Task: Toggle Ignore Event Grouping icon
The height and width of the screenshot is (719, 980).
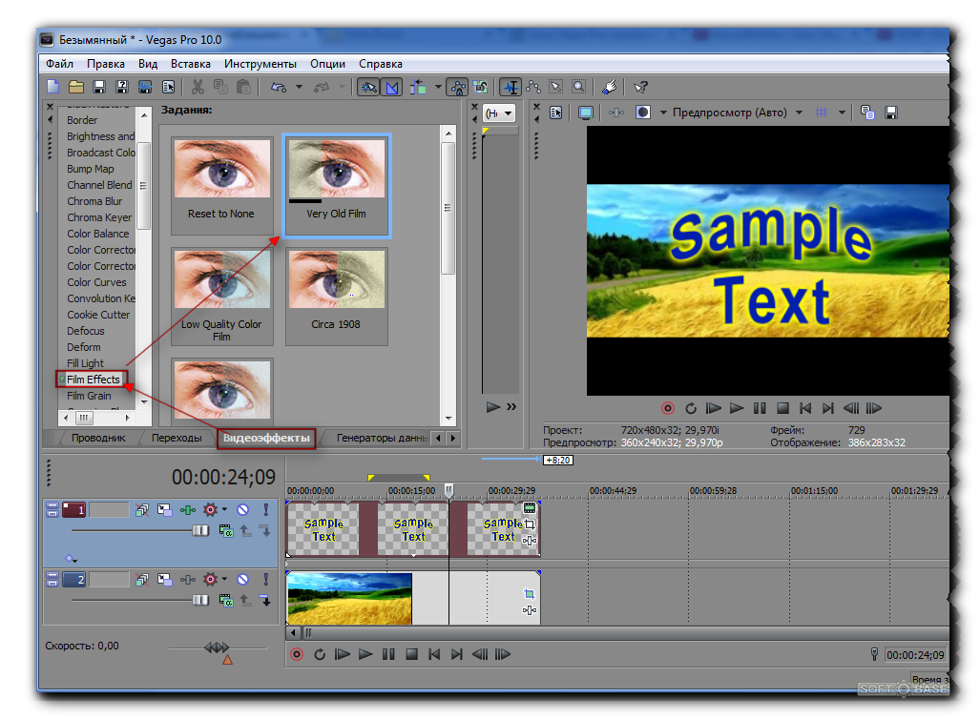Action: [x=481, y=87]
